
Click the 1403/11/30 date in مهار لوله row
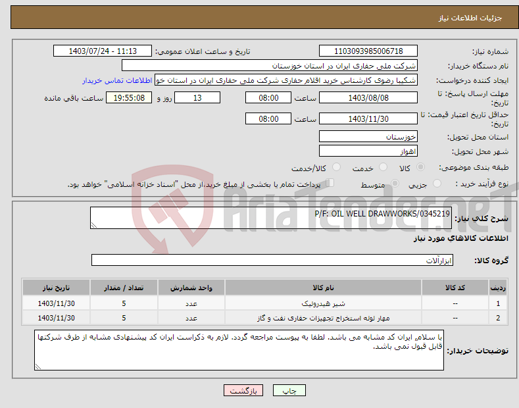pos(57,318)
